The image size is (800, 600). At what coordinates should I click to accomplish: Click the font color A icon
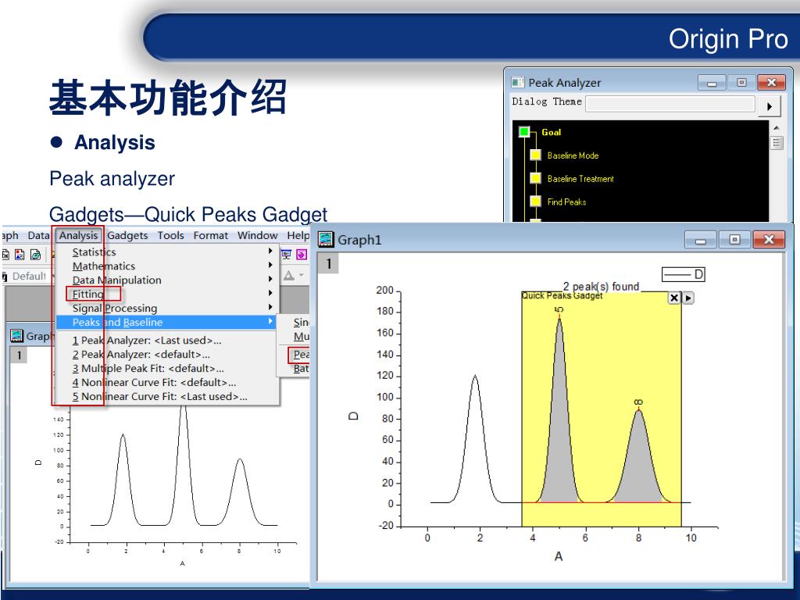coord(289,276)
